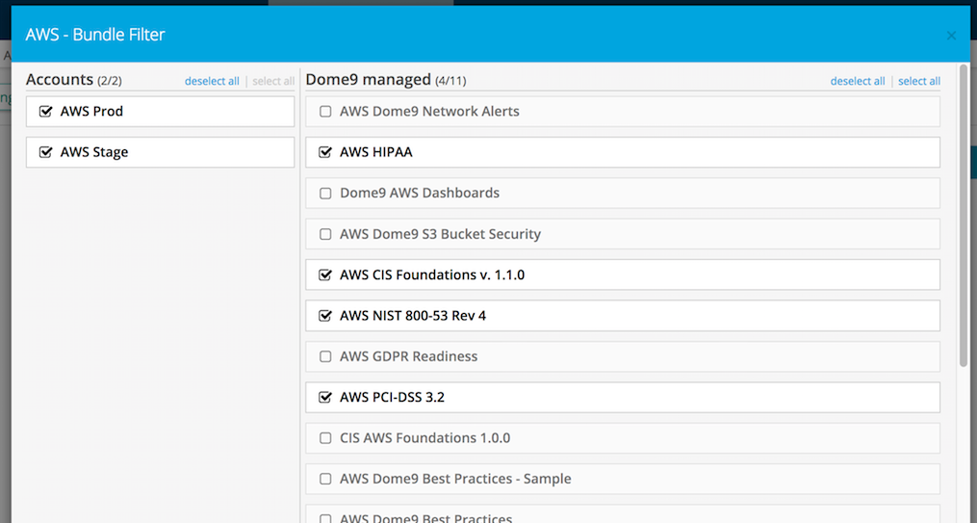Uncheck the AWS Prod account checkbox
This screenshot has width=977, height=523.
coord(45,112)
